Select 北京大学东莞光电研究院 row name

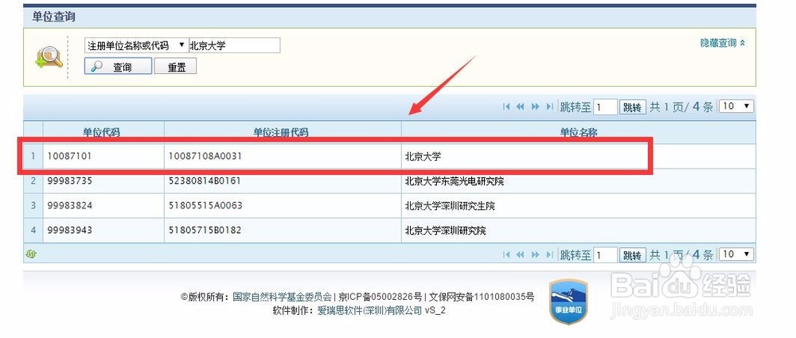pyautogui.click(x=455, y=181)
